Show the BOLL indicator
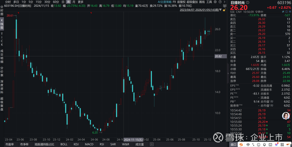Screen dimensions: 292x147 click(64, 144)
